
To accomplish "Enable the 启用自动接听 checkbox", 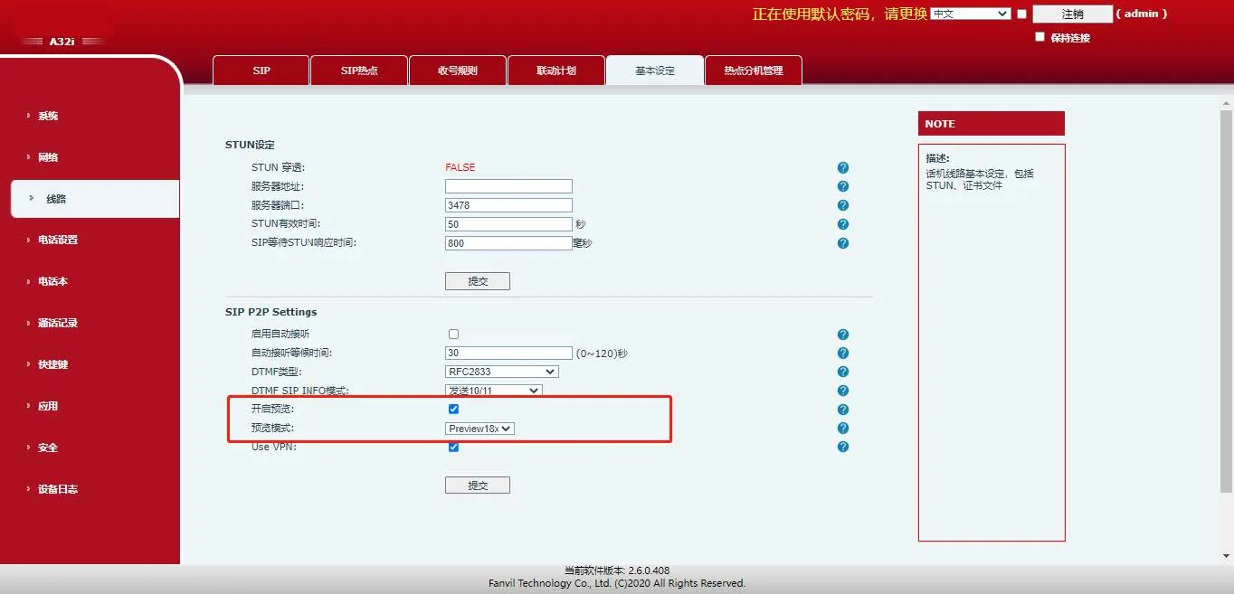I will [x=453, y=334].
